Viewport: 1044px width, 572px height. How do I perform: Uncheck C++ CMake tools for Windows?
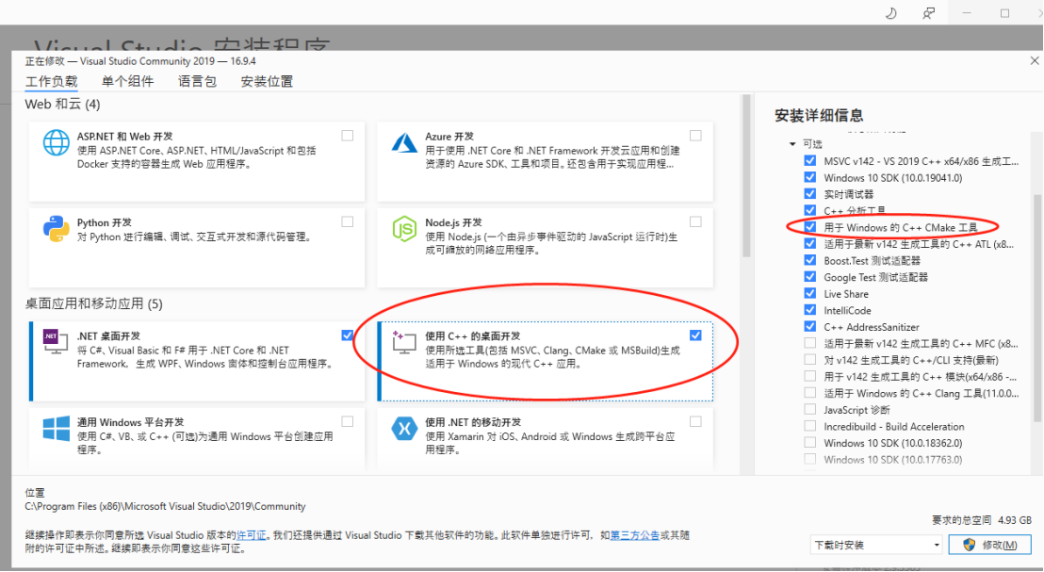(809, 227)
